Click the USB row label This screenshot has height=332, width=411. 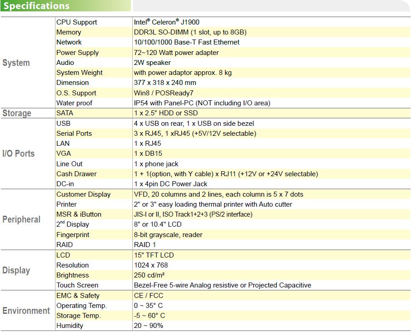click(64, 124)
